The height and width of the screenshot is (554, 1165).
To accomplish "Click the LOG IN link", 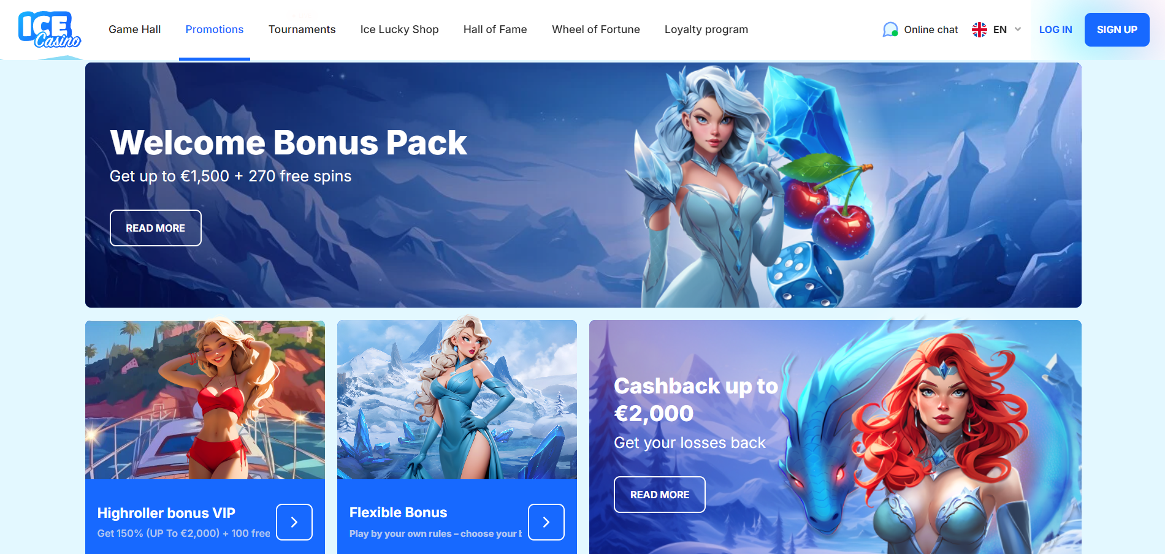I will click(x=1056, y=29).
